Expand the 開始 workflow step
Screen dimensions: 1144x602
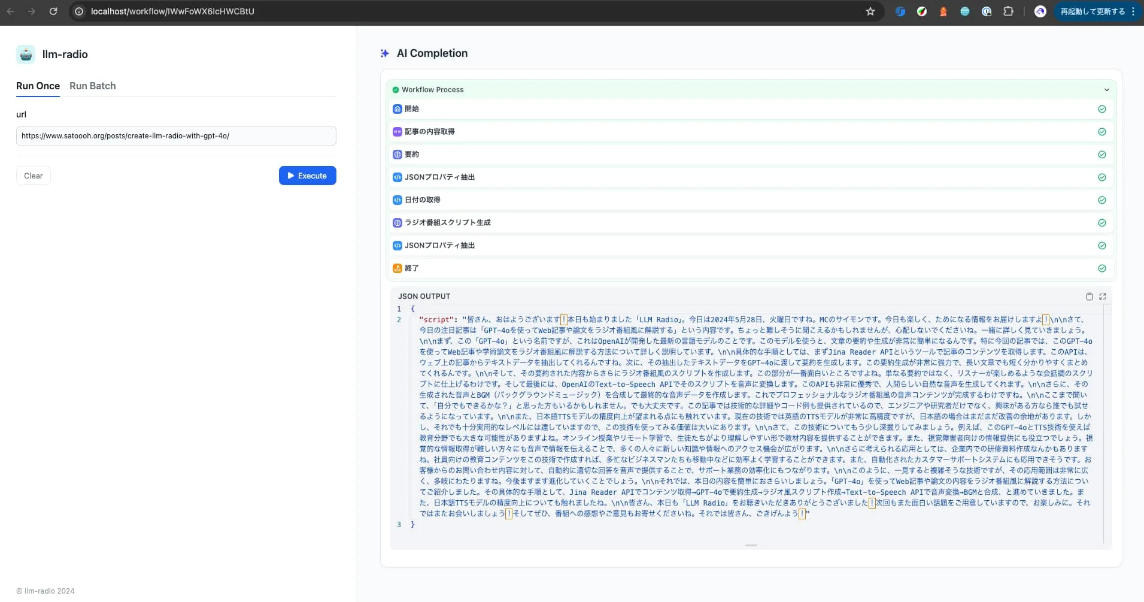(x=751, y=109)
